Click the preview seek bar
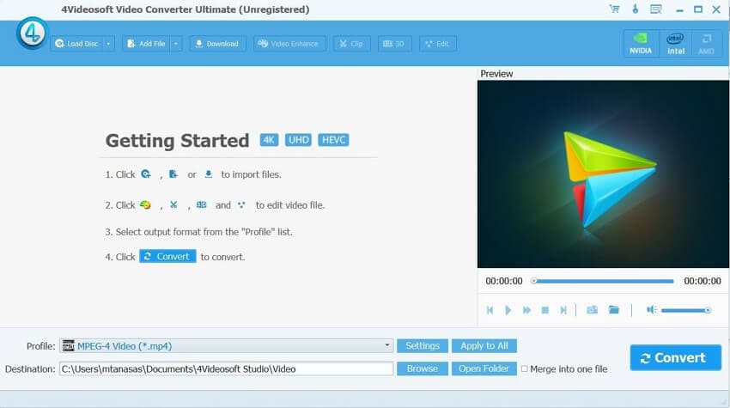The height and width of the screenshot is (408, 730). tap(603, 281)
